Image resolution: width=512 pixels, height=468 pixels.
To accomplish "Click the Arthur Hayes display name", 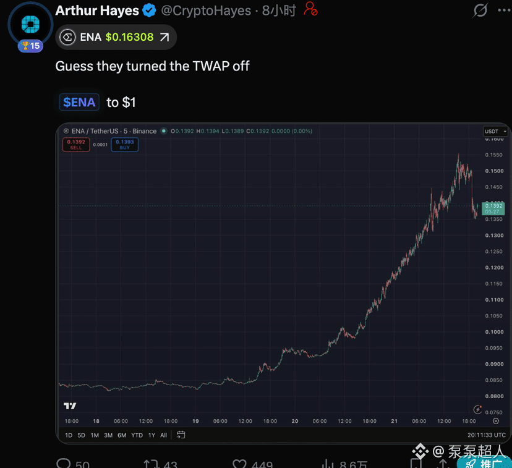I will (x=97, y=11).
